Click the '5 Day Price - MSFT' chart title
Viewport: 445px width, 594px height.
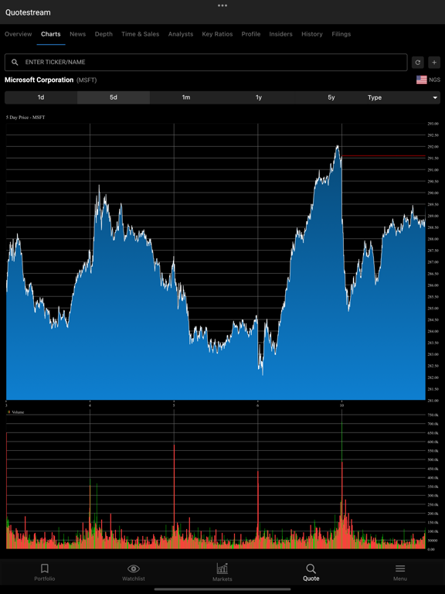pyautogui.click(x=25, y=118)
